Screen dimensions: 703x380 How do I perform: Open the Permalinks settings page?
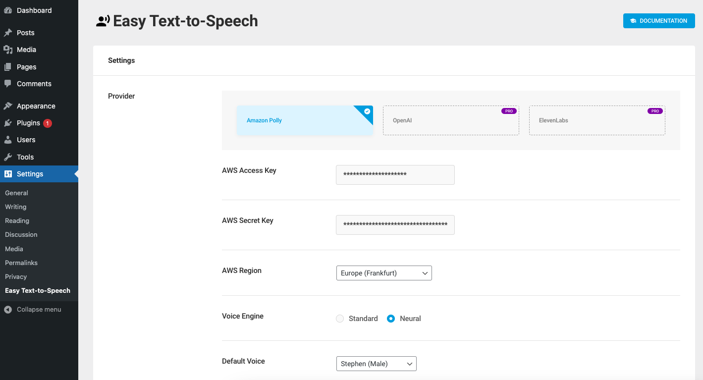[x=21, y=263]
